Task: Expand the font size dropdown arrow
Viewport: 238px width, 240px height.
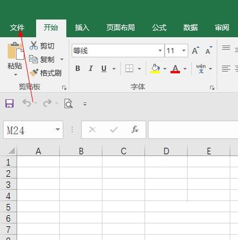Action: (184, 51)
